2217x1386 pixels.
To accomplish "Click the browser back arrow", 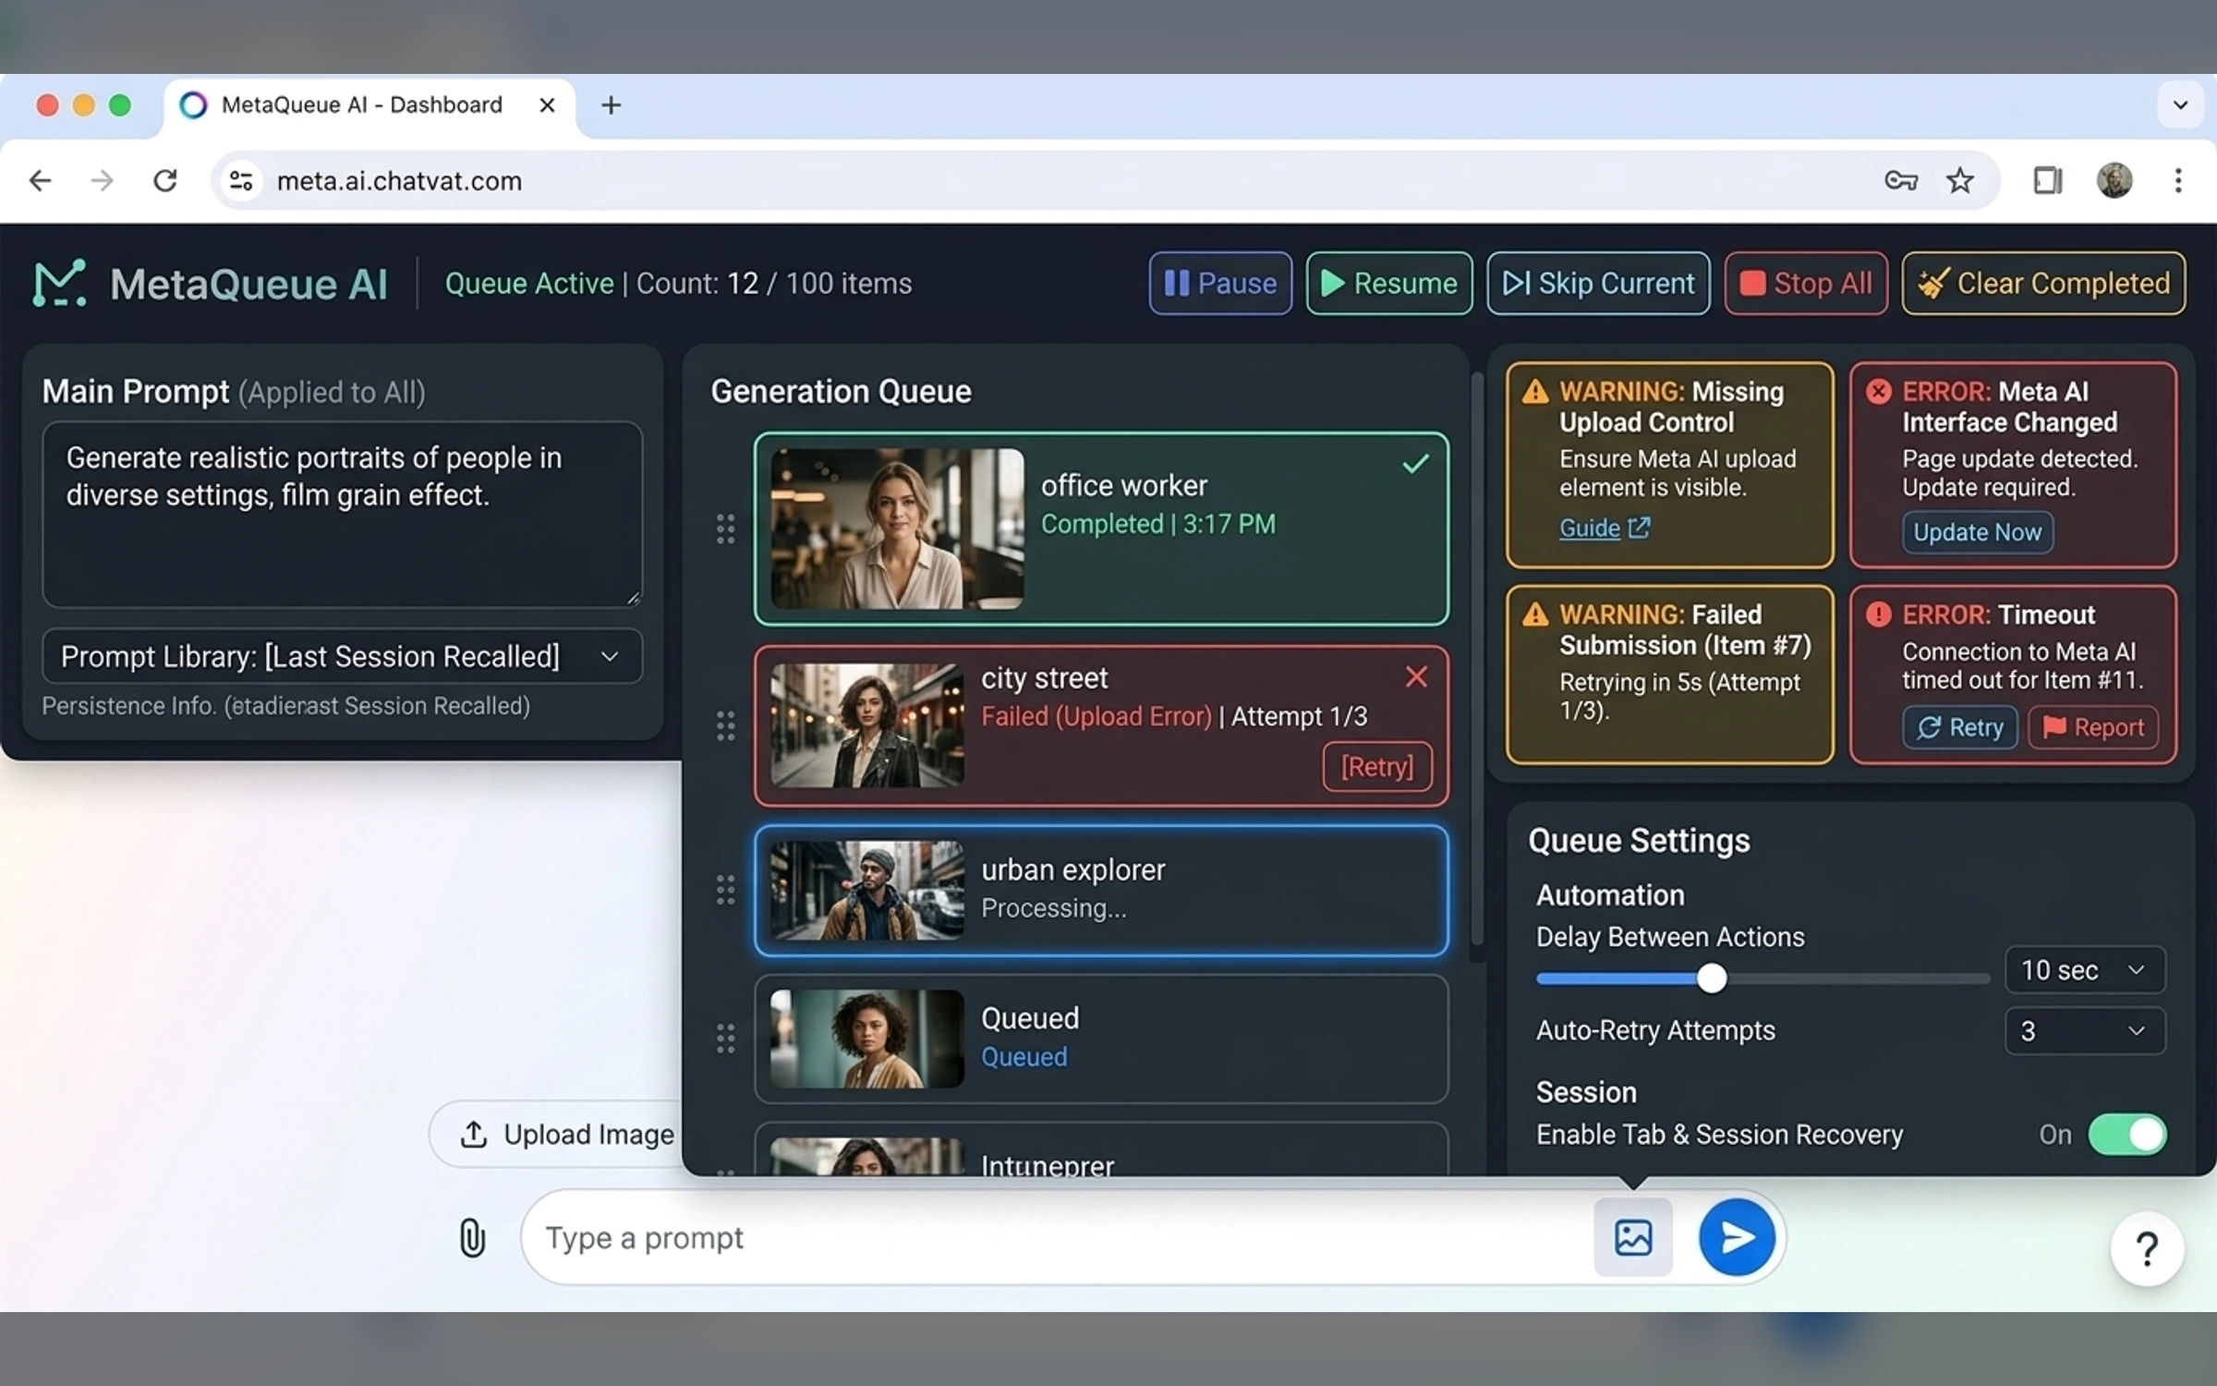I will (x=40, y=180).
